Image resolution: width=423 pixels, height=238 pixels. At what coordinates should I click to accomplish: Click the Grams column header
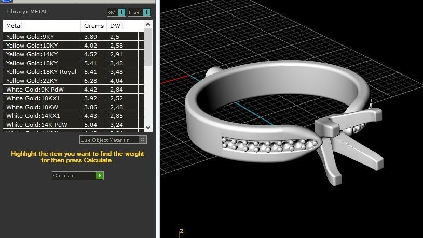[94, 26]
